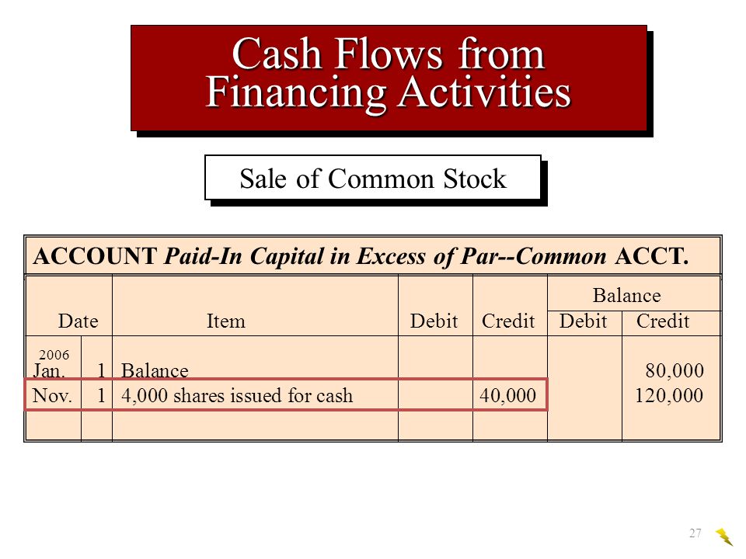Click the 2006 year label
The height and width of the screenshot is (559, 746).
tap(54, 355)
